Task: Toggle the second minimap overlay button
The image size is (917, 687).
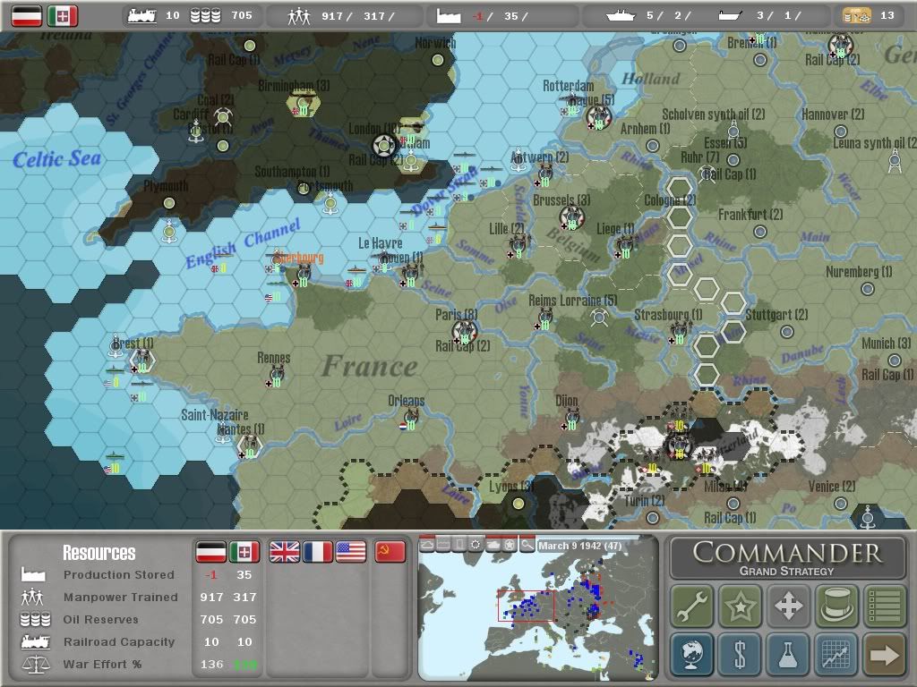Action: (x=444, y=545)
